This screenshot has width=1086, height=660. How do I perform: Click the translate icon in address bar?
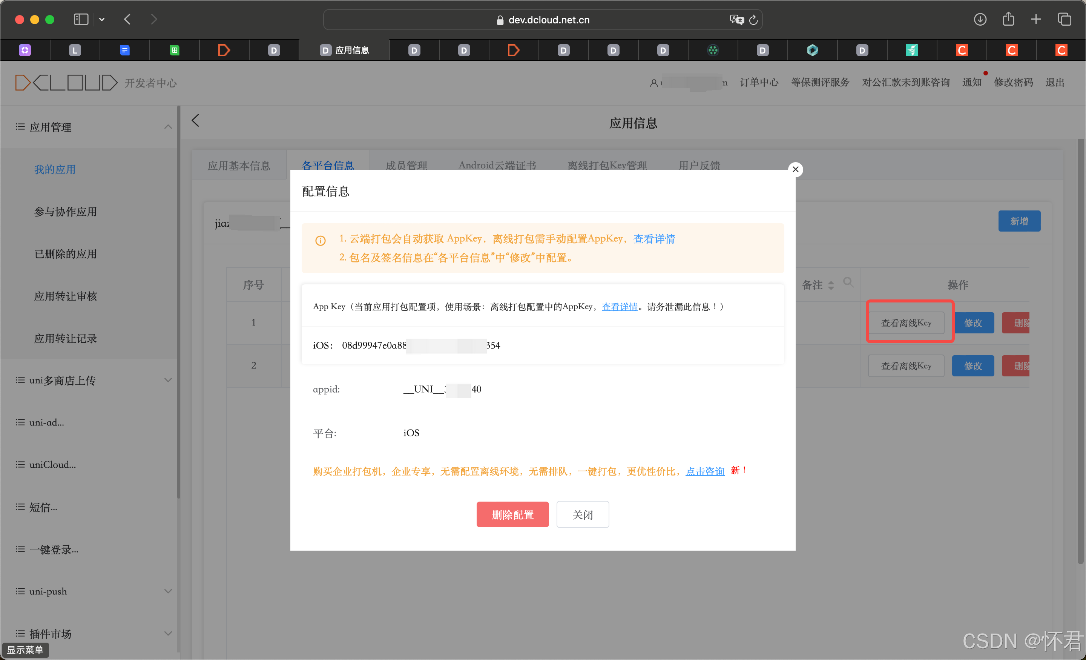(736, 20)
